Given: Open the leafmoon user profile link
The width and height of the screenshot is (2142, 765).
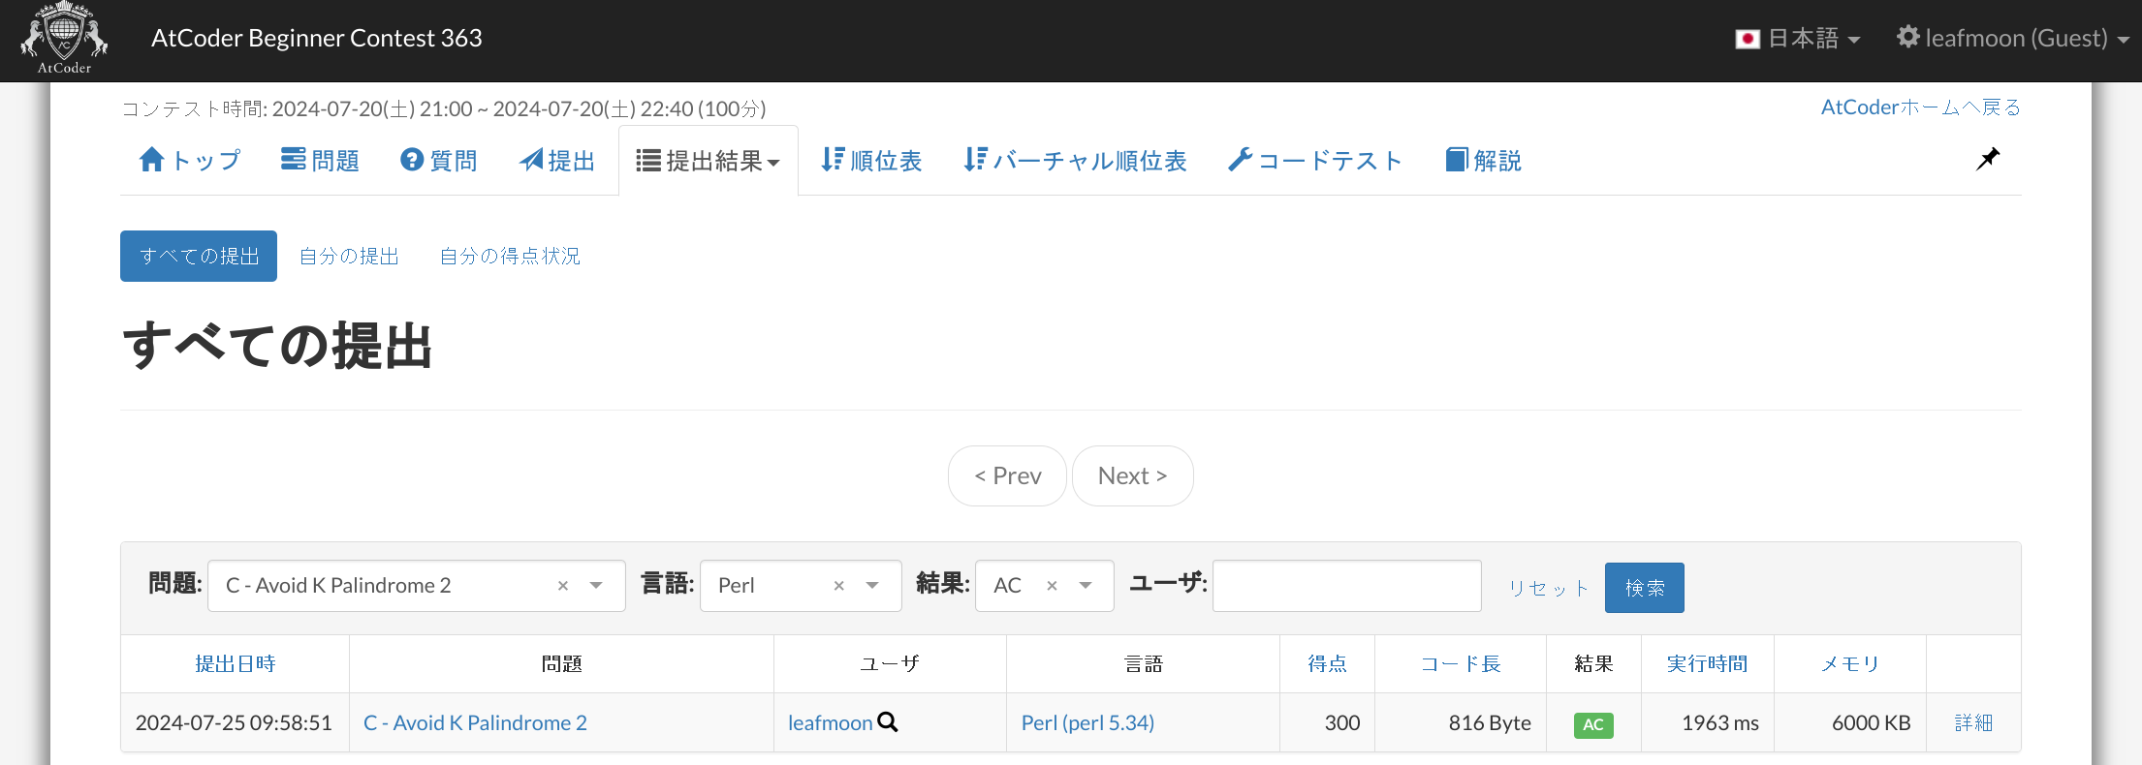Looking at the screenshot, I should click(x=831, y=722).
